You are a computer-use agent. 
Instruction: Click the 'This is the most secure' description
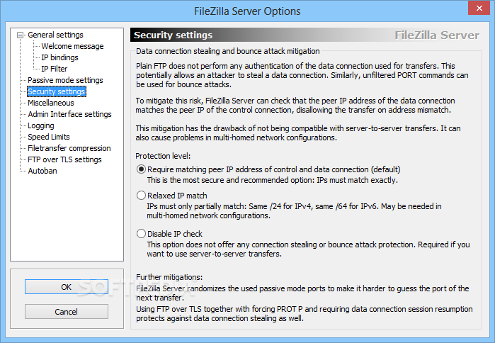273,180
